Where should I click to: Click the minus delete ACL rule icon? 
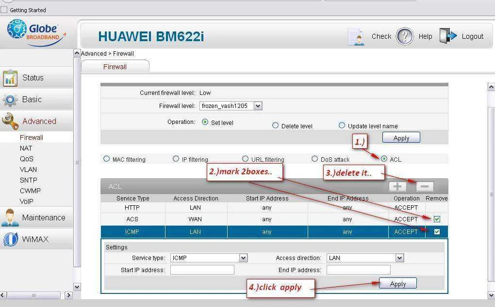pos(425,186)
